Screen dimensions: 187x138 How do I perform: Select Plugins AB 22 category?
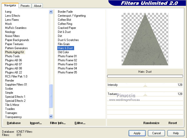pos(14,72)
